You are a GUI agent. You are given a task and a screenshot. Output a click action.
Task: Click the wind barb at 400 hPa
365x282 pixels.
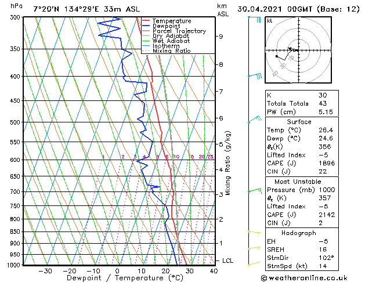point(255,76)
